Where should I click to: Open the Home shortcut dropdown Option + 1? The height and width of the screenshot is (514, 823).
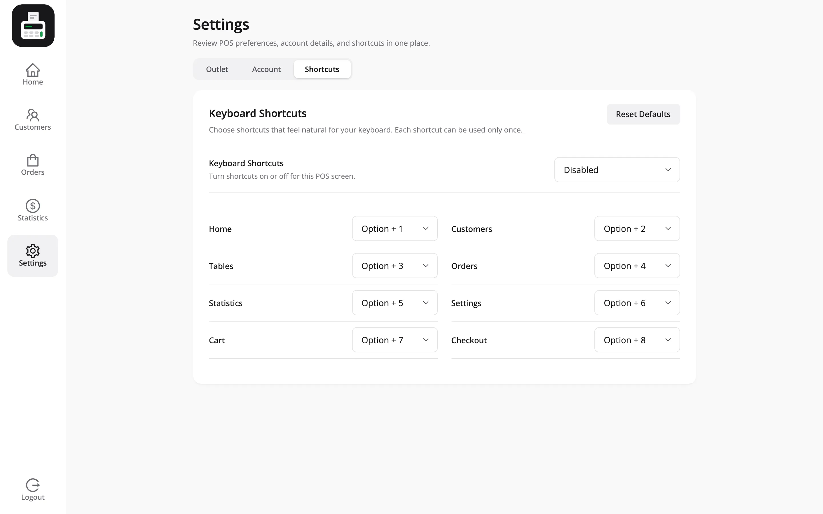tap(394, 228)
